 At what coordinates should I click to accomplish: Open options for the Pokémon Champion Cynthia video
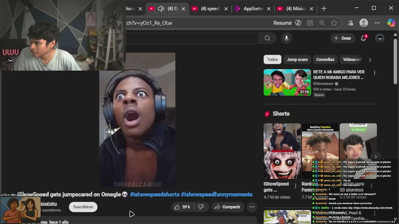click(x=374, y=214)
